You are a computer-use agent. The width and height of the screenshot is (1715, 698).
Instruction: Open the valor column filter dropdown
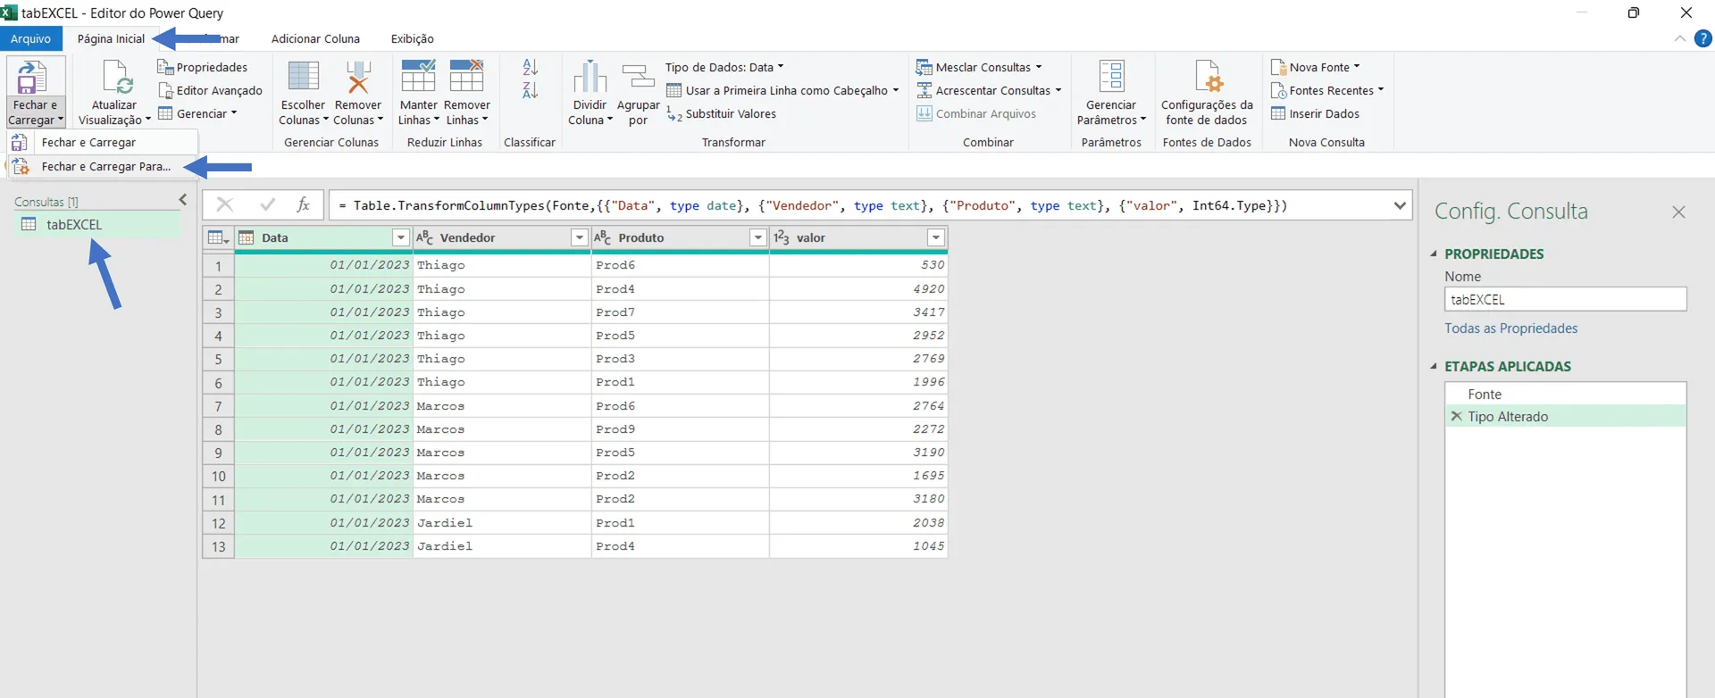tap(936, 237)
